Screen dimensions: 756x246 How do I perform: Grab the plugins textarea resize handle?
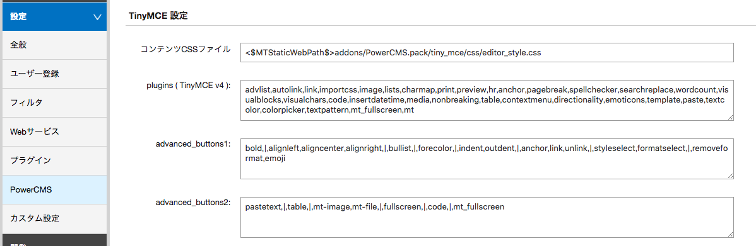[x=731, y=117]
